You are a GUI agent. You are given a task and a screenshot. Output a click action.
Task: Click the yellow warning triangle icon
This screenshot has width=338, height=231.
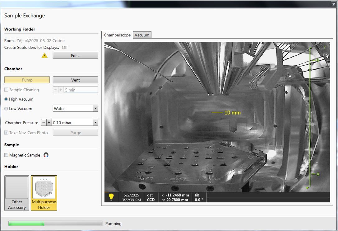(44, 55)
